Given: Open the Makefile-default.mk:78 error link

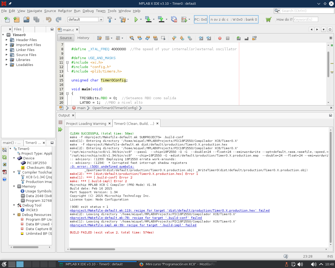Looking at the screenshot, I should (x=136, y=218).
